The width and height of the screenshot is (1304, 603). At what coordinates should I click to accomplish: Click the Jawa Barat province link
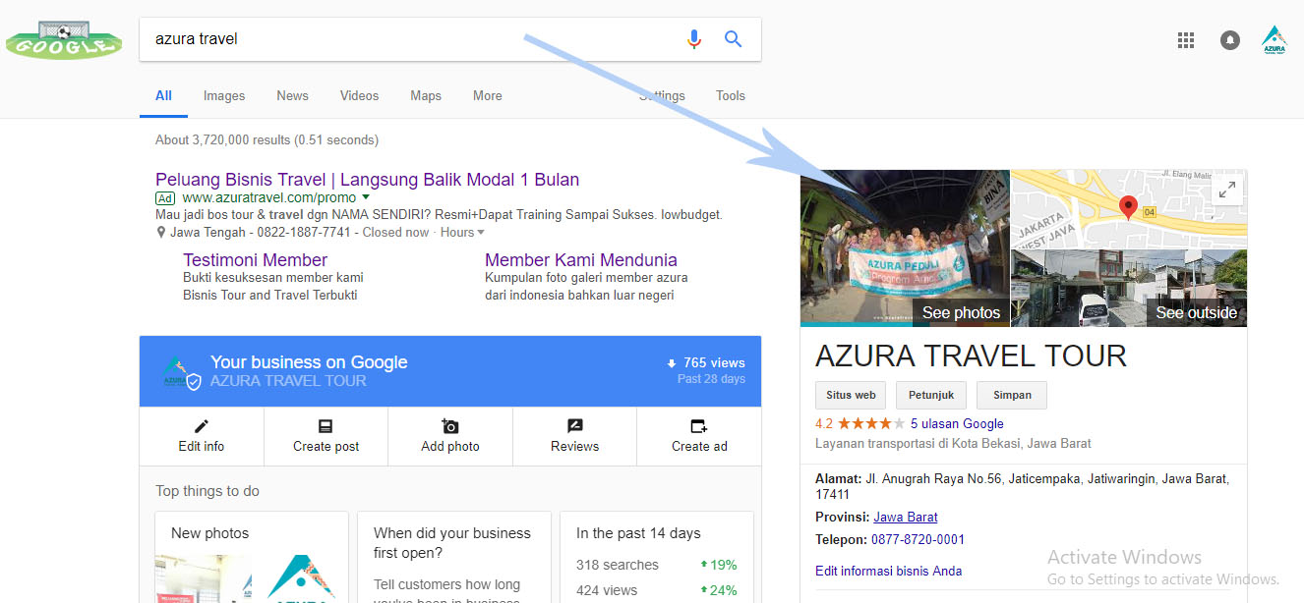906,517
